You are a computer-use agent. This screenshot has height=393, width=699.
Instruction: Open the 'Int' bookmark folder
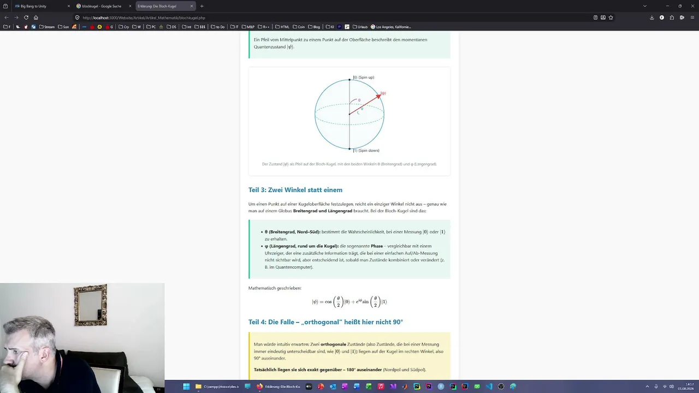[x=187, y=27]
